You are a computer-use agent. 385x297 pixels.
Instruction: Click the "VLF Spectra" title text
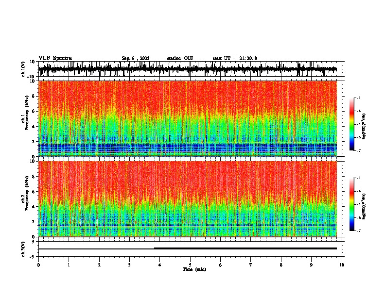coord(55,58)
